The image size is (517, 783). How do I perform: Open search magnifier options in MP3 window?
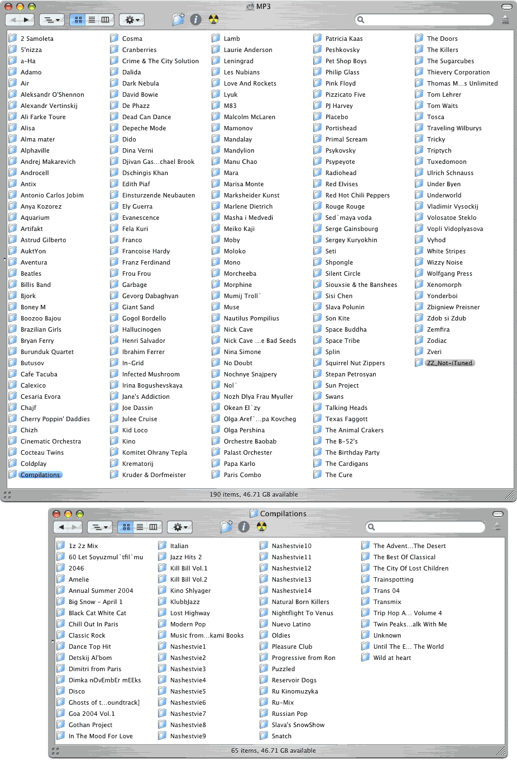pos(361,20)
